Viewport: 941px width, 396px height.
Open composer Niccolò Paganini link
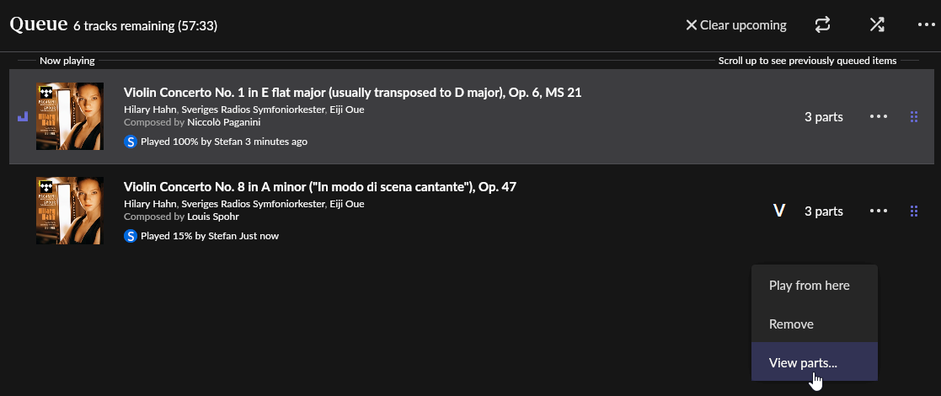[x=223, y=122]
